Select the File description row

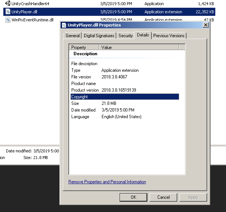coord(125,64)
